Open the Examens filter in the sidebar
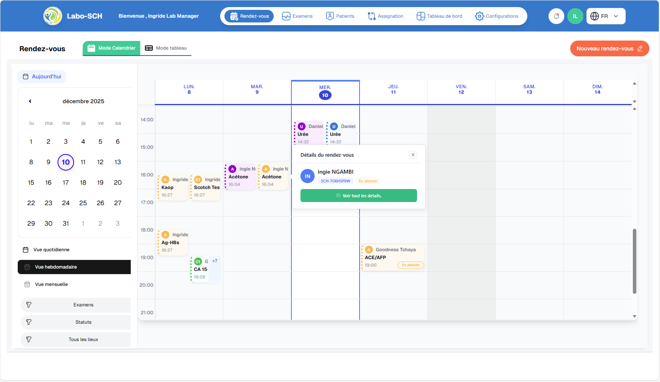Screen dimensions: 660x382 click(75, 304)
